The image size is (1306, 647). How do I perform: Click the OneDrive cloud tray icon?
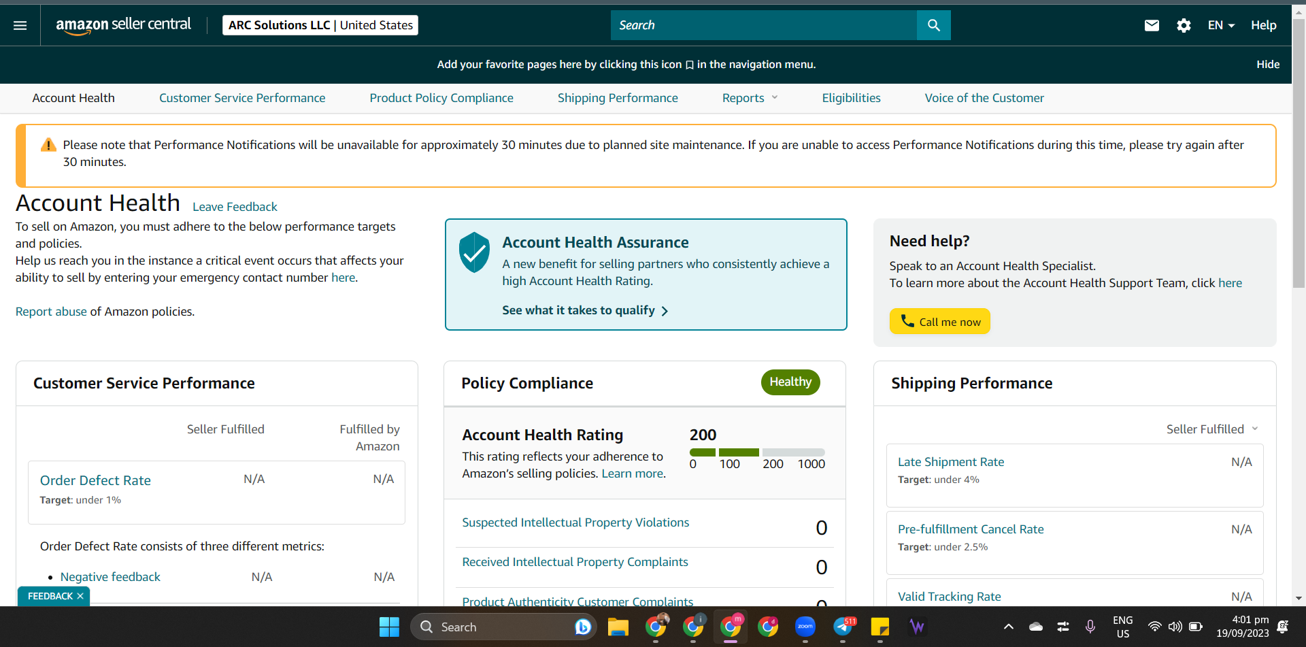tap(1036, 627)
